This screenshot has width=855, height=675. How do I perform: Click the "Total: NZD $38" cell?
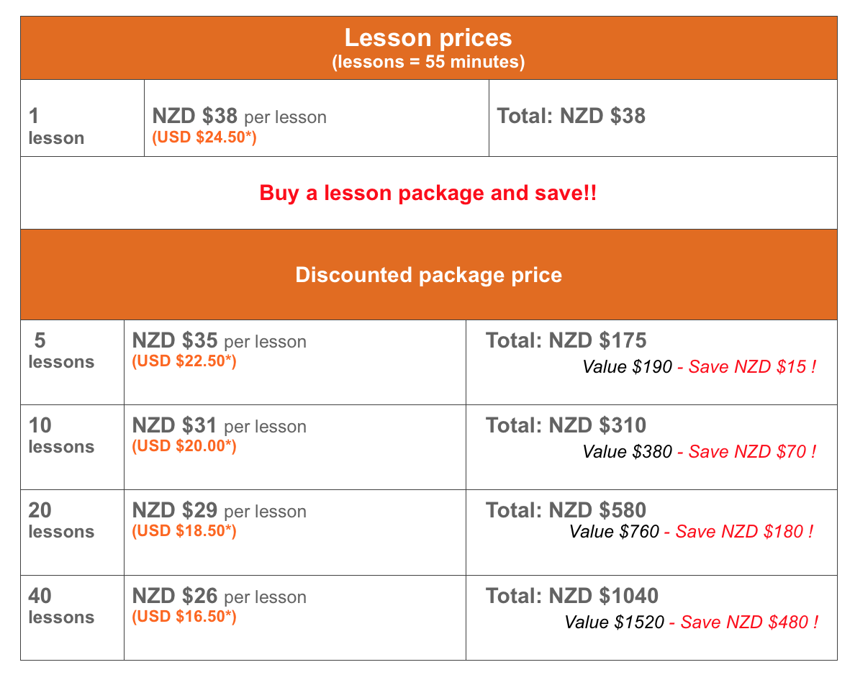pyautogui.click(x=571, y=116)
